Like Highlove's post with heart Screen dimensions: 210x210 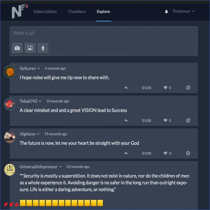tap(165, 153)
